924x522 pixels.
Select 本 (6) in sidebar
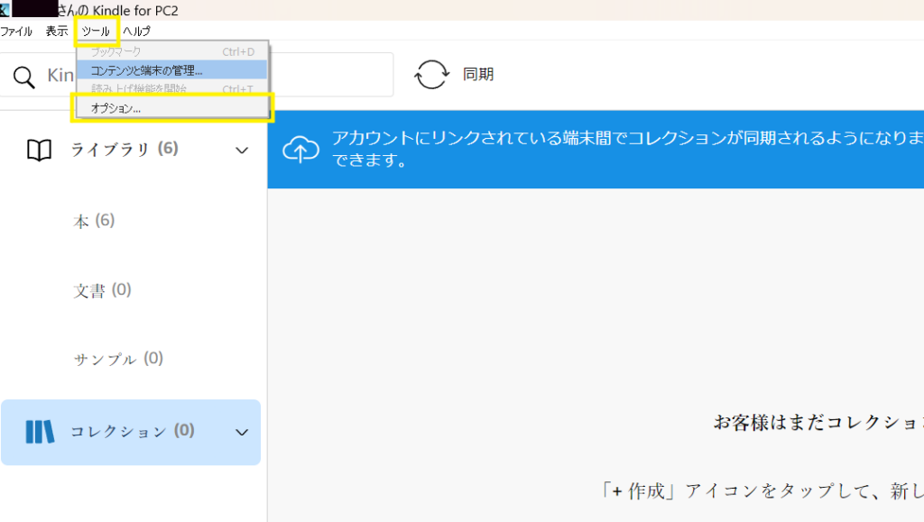point(94,221)
